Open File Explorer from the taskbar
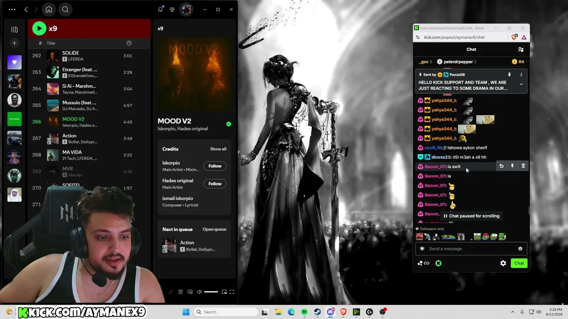 click(x=278, y=312)
